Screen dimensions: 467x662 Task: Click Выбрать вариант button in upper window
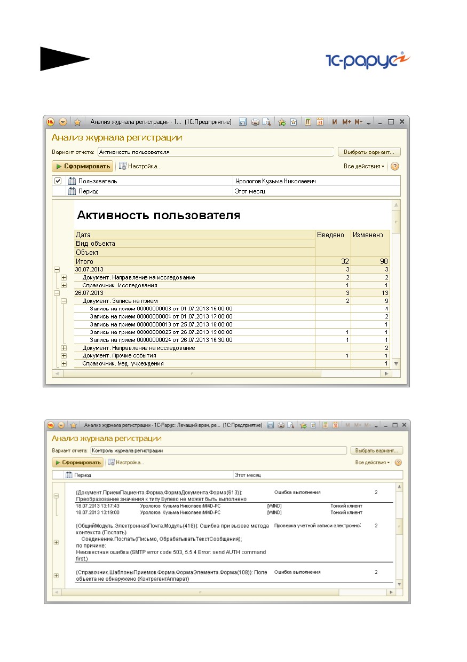click(x=369, y=152)
